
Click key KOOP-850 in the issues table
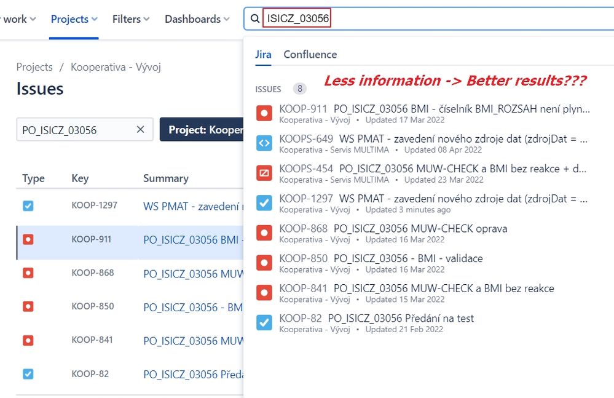[x=93, y=306]
